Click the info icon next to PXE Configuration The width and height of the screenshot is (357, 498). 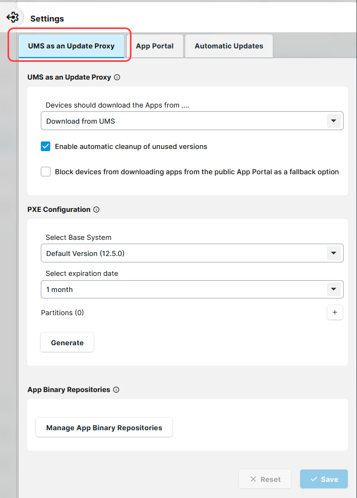96,210
